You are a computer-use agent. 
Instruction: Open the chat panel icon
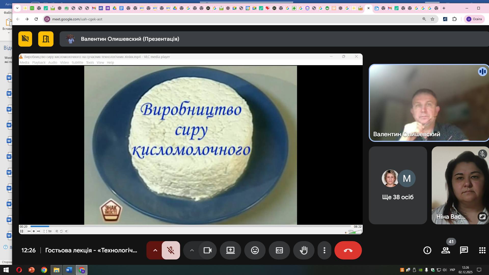pyautogui.click(x=464, y=250)
